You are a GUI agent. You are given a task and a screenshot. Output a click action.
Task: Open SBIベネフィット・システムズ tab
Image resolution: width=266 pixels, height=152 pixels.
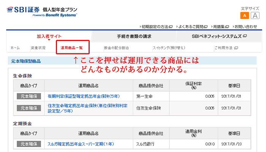click(x=219, y=36)
